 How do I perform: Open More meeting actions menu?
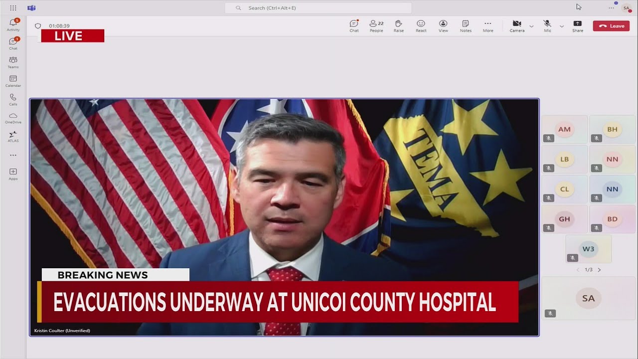488,26
